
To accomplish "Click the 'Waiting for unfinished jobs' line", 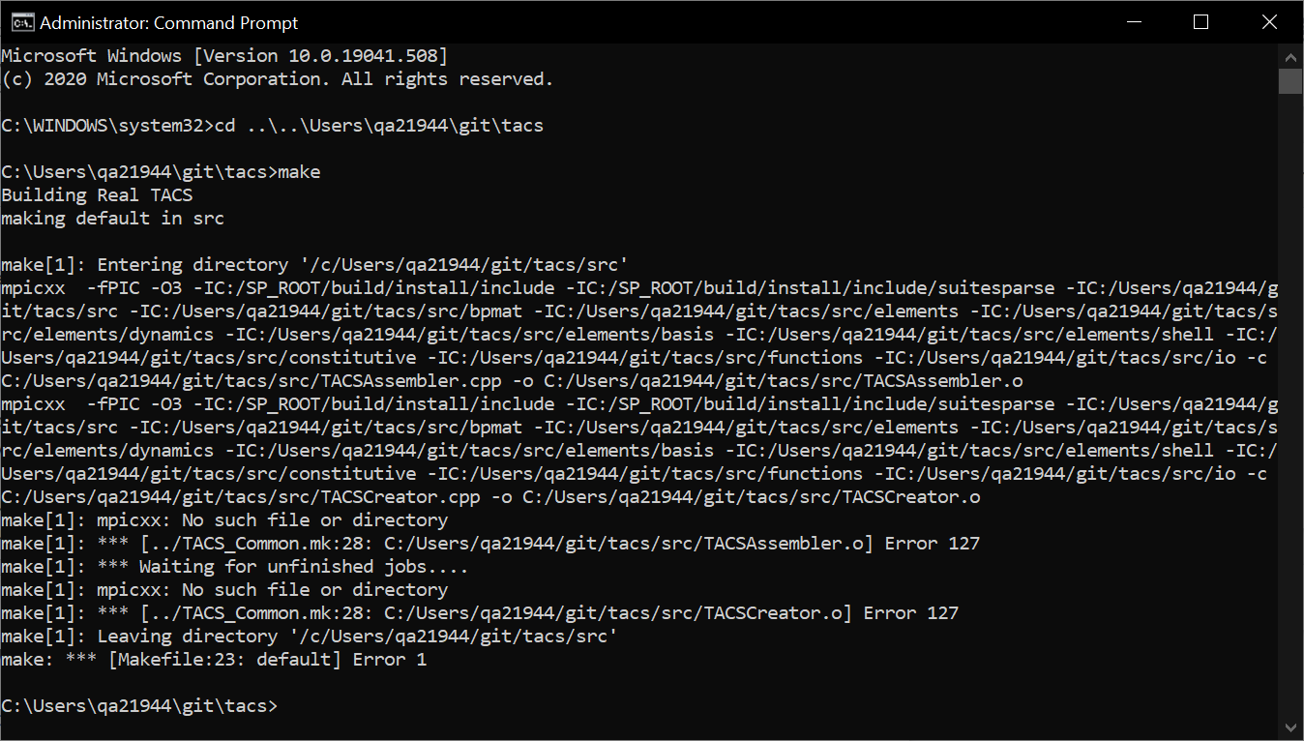I will [x=235, y=567].
